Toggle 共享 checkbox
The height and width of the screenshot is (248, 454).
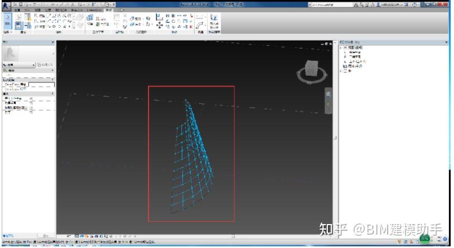(x=31, y=112)
